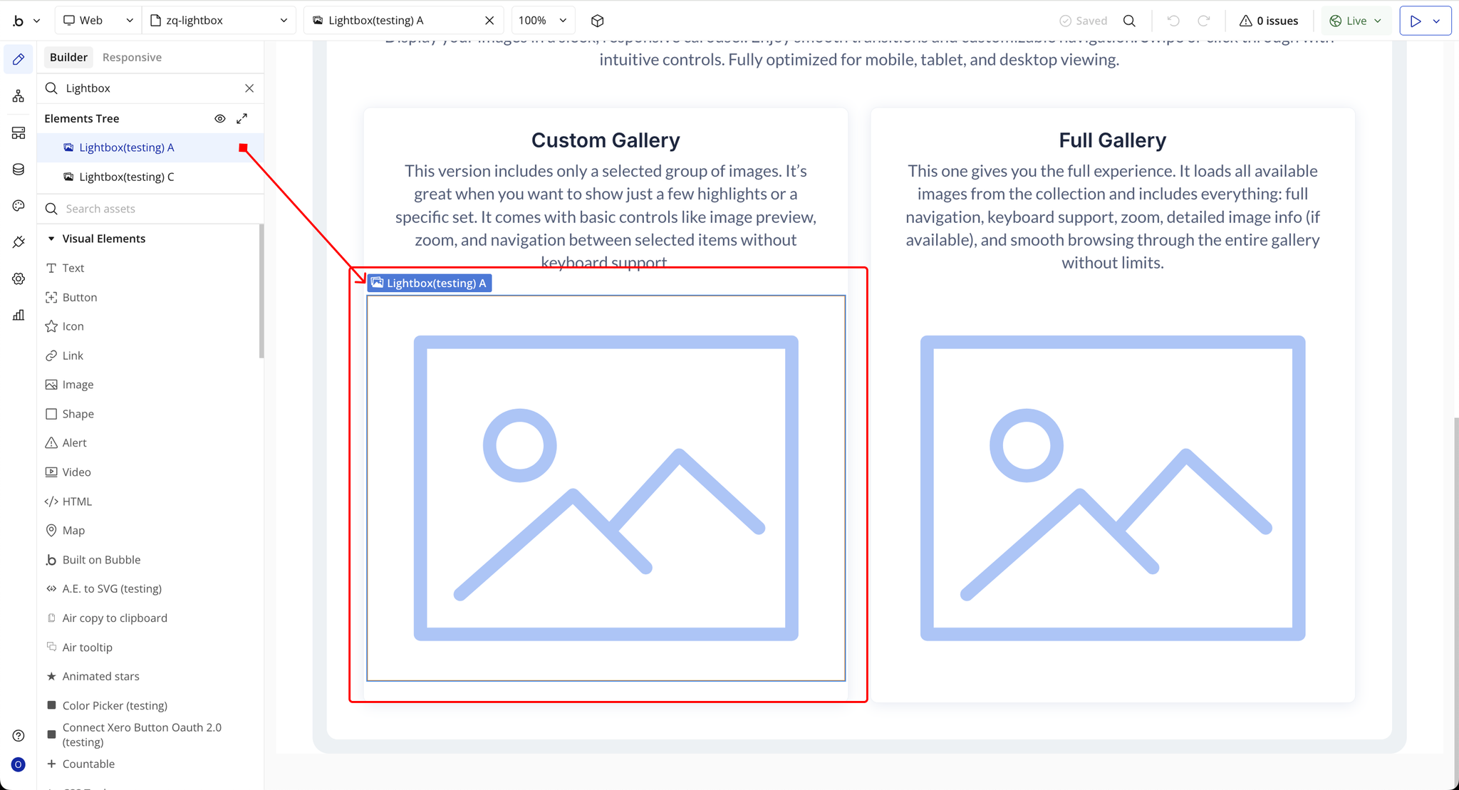Open the Data database icon in sidebar
1459x790 pixels.
click(x=19, y=170)
